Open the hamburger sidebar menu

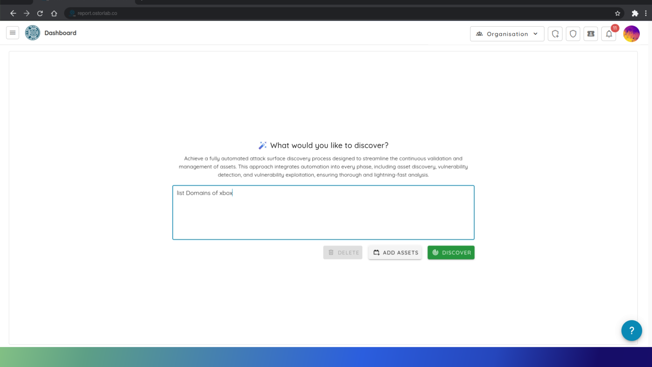(x=13, y=33)
